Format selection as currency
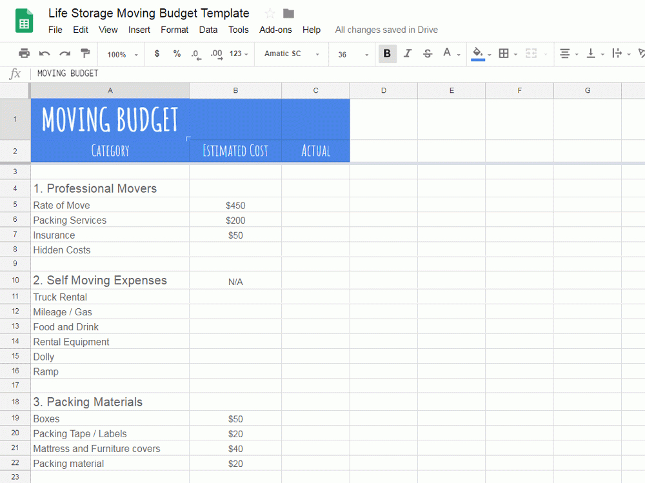Viewport: 645px width, 483px height. tap(157, 54)
